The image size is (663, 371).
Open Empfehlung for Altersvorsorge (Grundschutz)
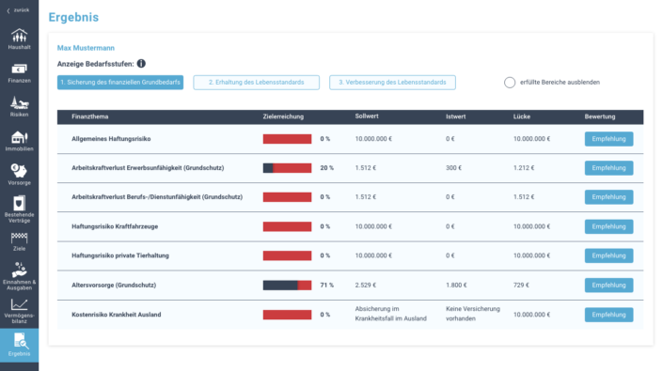[608, 286]
